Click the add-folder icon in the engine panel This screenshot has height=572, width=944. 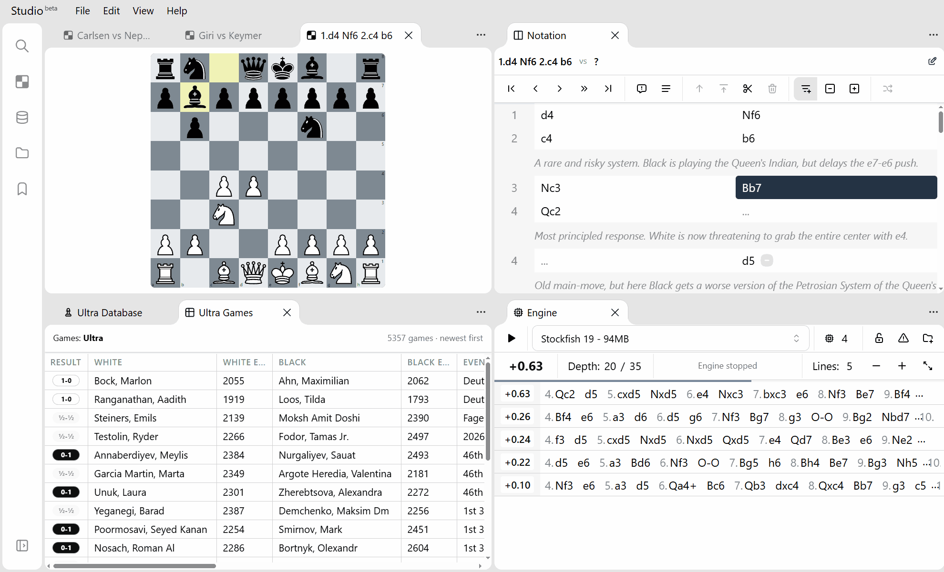click(x=928, y=338)
